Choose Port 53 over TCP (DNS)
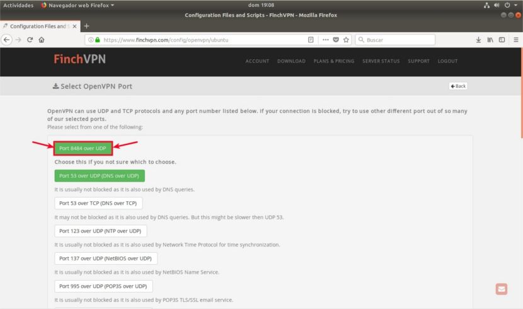The height and width of the screenshot is (309, 523). 98,203
